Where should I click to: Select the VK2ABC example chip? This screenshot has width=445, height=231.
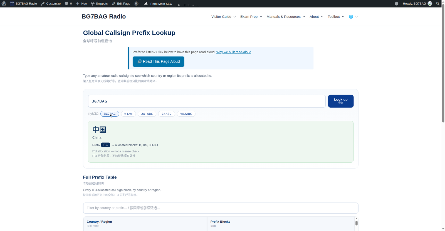pos(186,114)
